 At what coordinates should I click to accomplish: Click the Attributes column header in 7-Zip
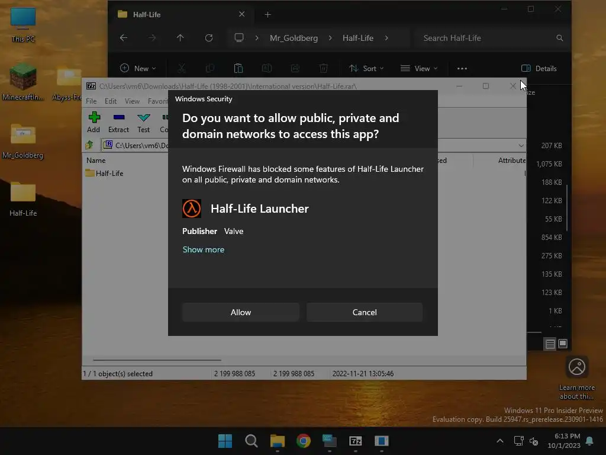511,160
